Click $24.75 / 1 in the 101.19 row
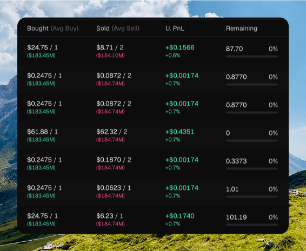 42,216
